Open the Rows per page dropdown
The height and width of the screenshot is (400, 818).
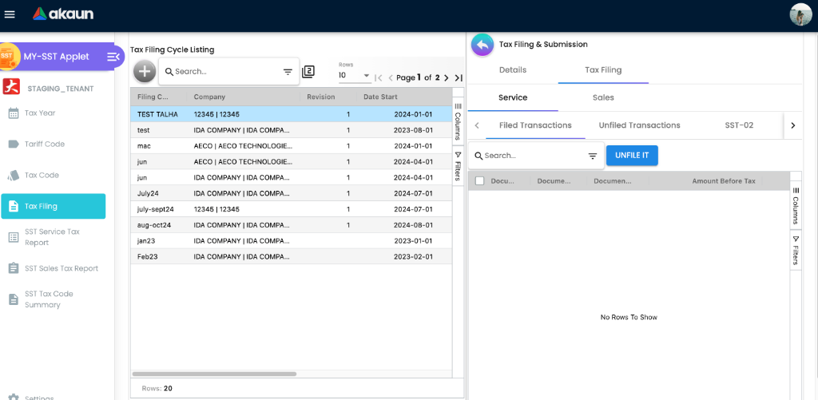point(355,76)
